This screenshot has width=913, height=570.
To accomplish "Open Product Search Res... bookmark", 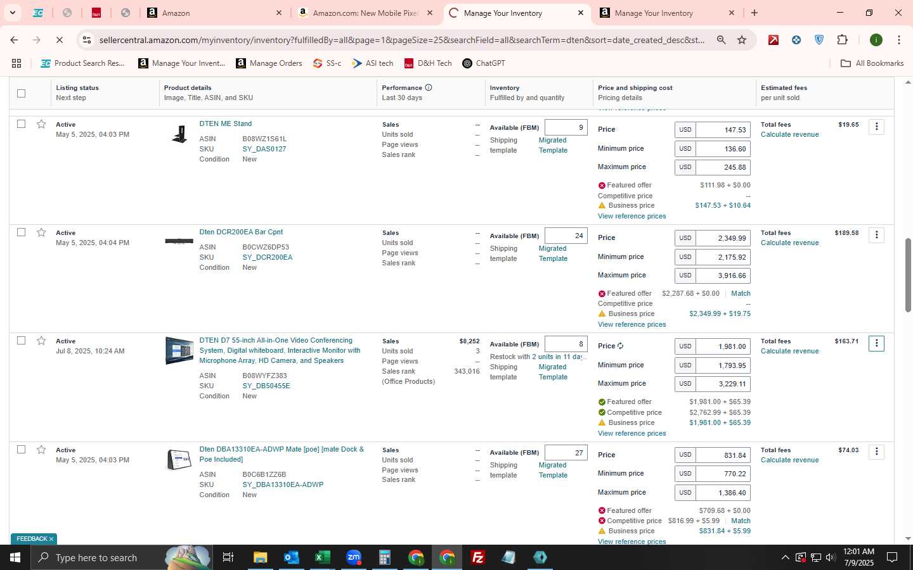I will 83,63.
